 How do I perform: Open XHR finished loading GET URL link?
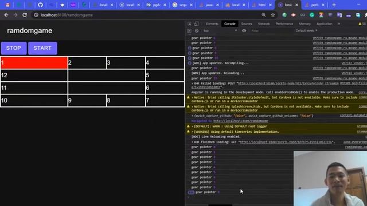tap(286, 142)
